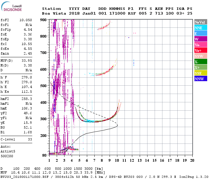This screenshot has width=209, height=179.
Task: Click the 2018 year value in header
Action: 74,13
